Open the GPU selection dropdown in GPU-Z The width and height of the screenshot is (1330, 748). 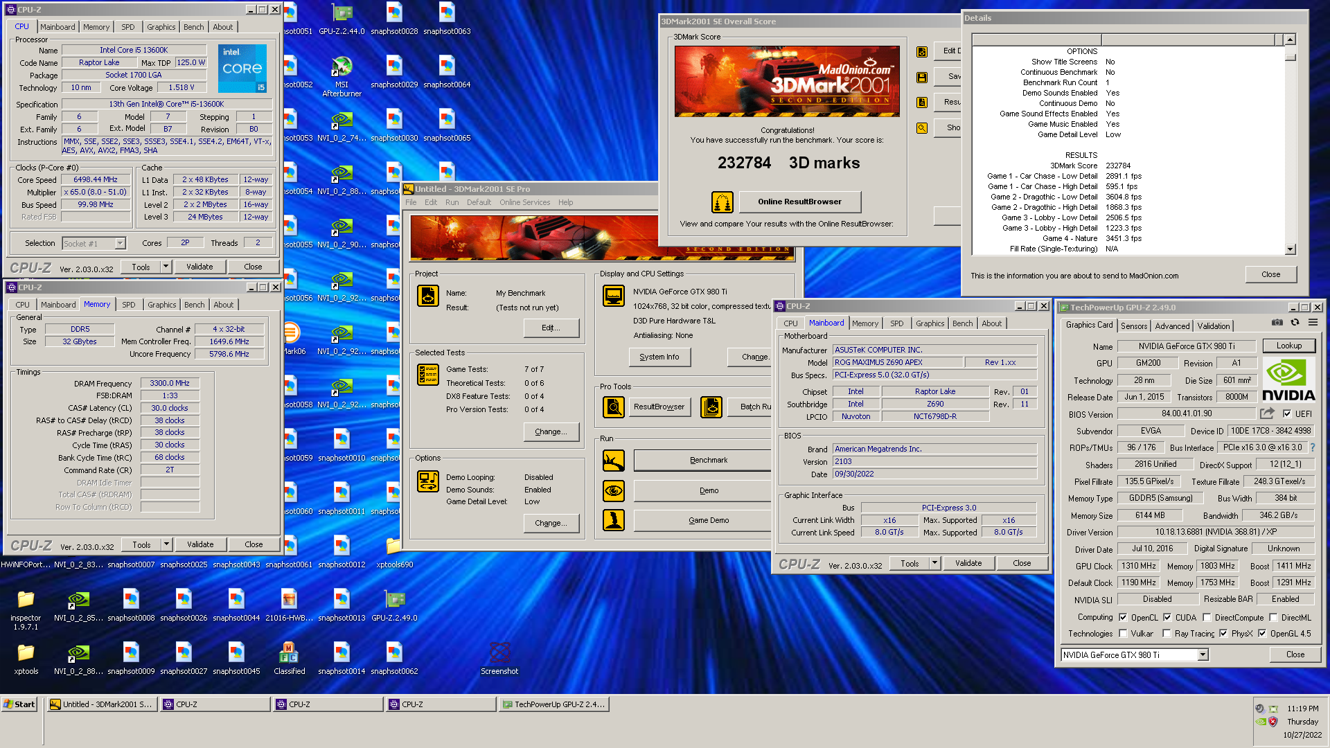[1203, 655]
